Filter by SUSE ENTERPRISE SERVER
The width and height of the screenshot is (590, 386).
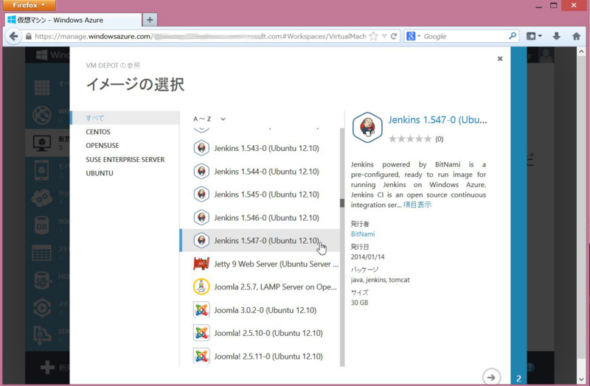[125, 159]
